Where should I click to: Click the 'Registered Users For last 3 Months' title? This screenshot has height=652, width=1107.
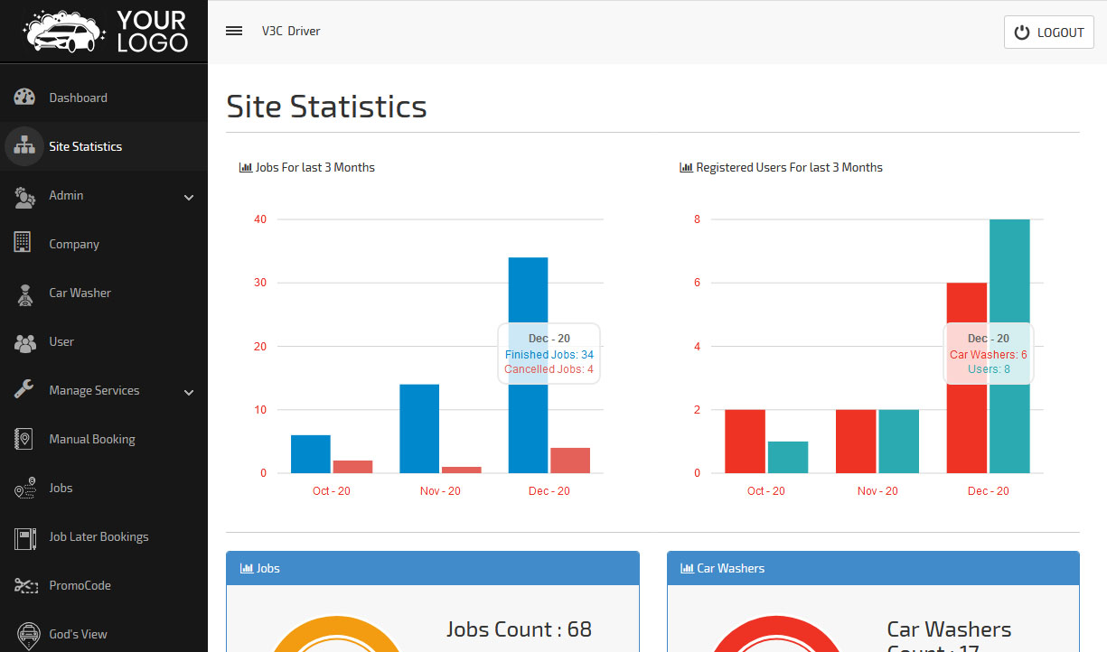(x=790, y=167)
